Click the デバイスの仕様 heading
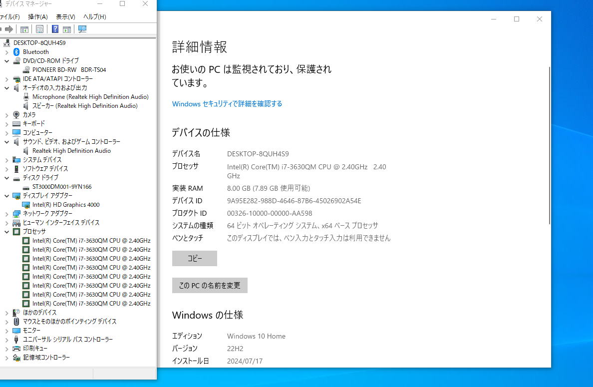Viewport: 593px width, 387px height. [201, 133]
